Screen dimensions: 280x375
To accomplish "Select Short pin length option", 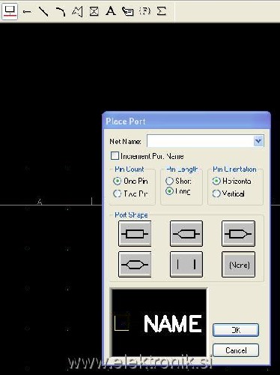I will (169, 181).
